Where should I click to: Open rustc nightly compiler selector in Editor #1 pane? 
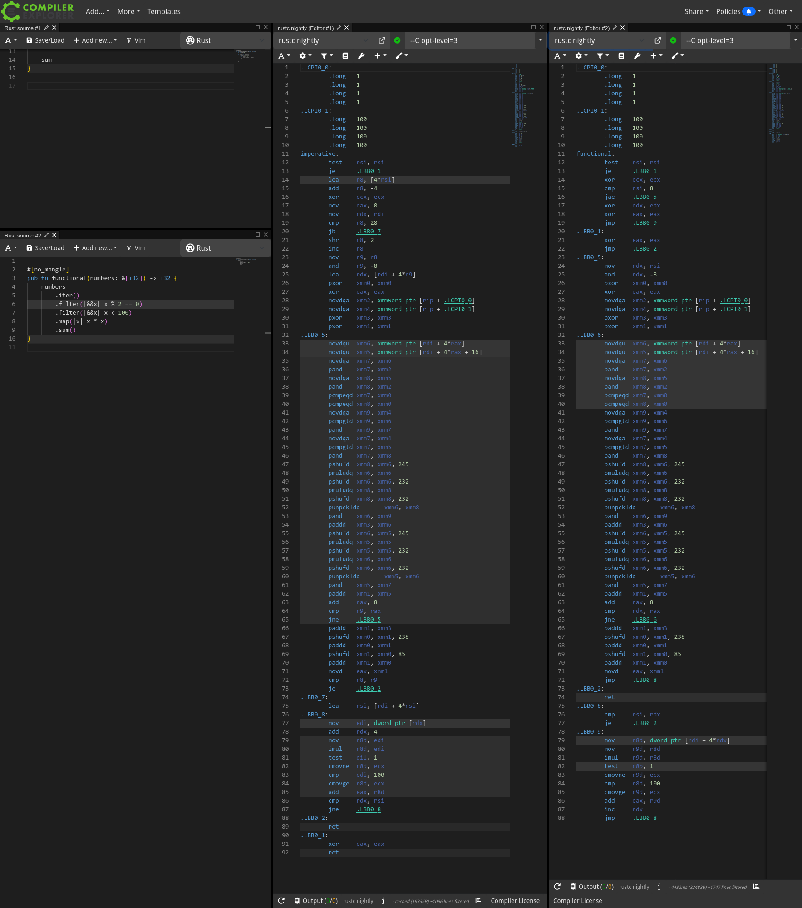[x=323, y=40]
